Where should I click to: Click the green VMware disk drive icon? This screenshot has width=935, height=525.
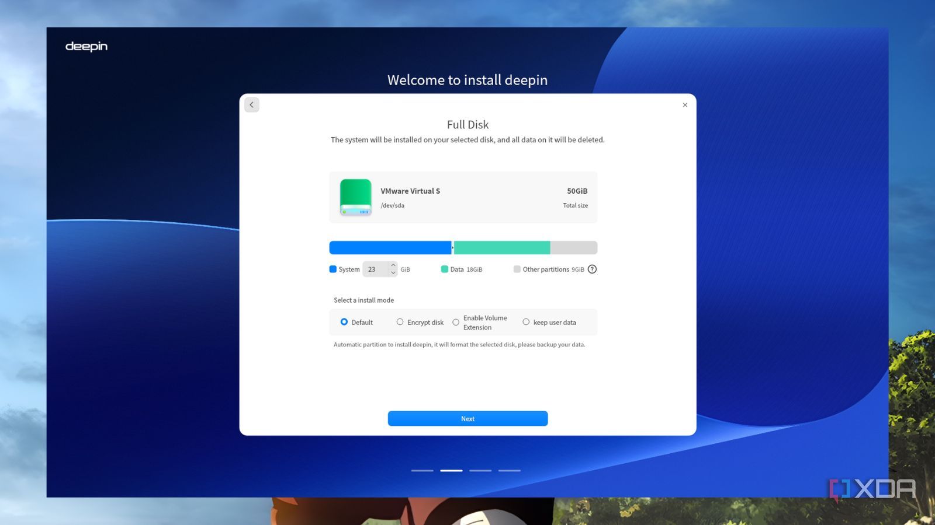point(356,197)
